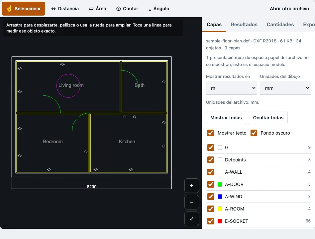
Task: Pick the Área measurement tool
Action: pos(97,9)
